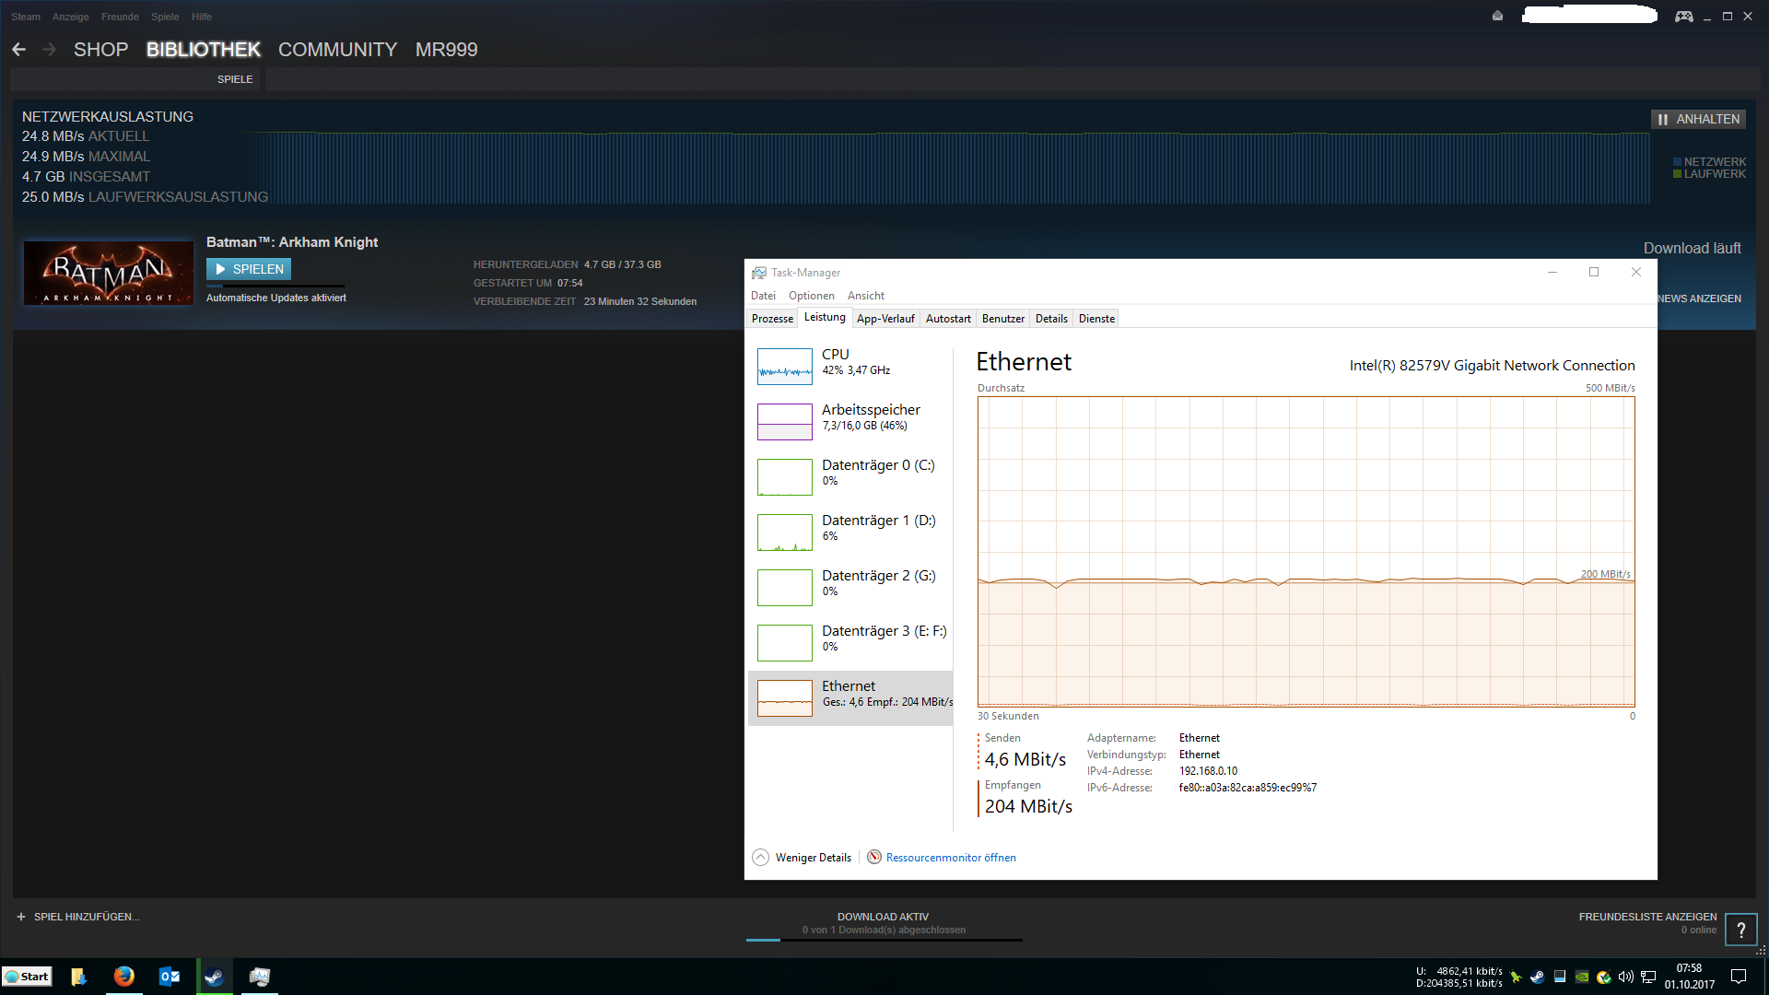Open the Optionen menu in Task-Manager
The height and width of the screenshot is (995, 1769).
click(812, 296)
